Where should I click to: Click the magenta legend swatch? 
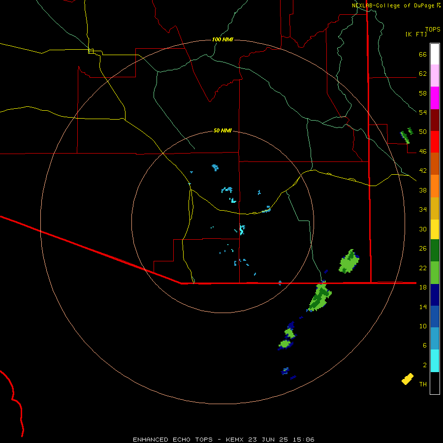pos(435,98)
